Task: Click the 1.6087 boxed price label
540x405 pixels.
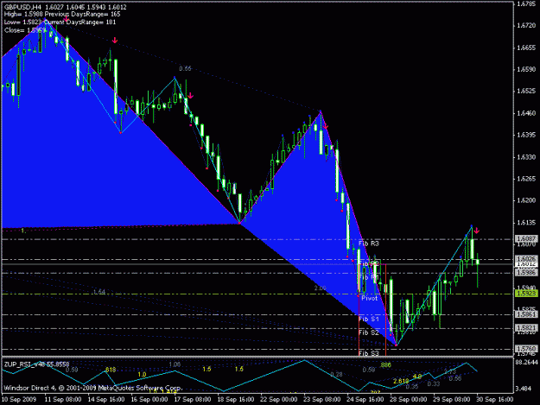Action: (527, 238)
